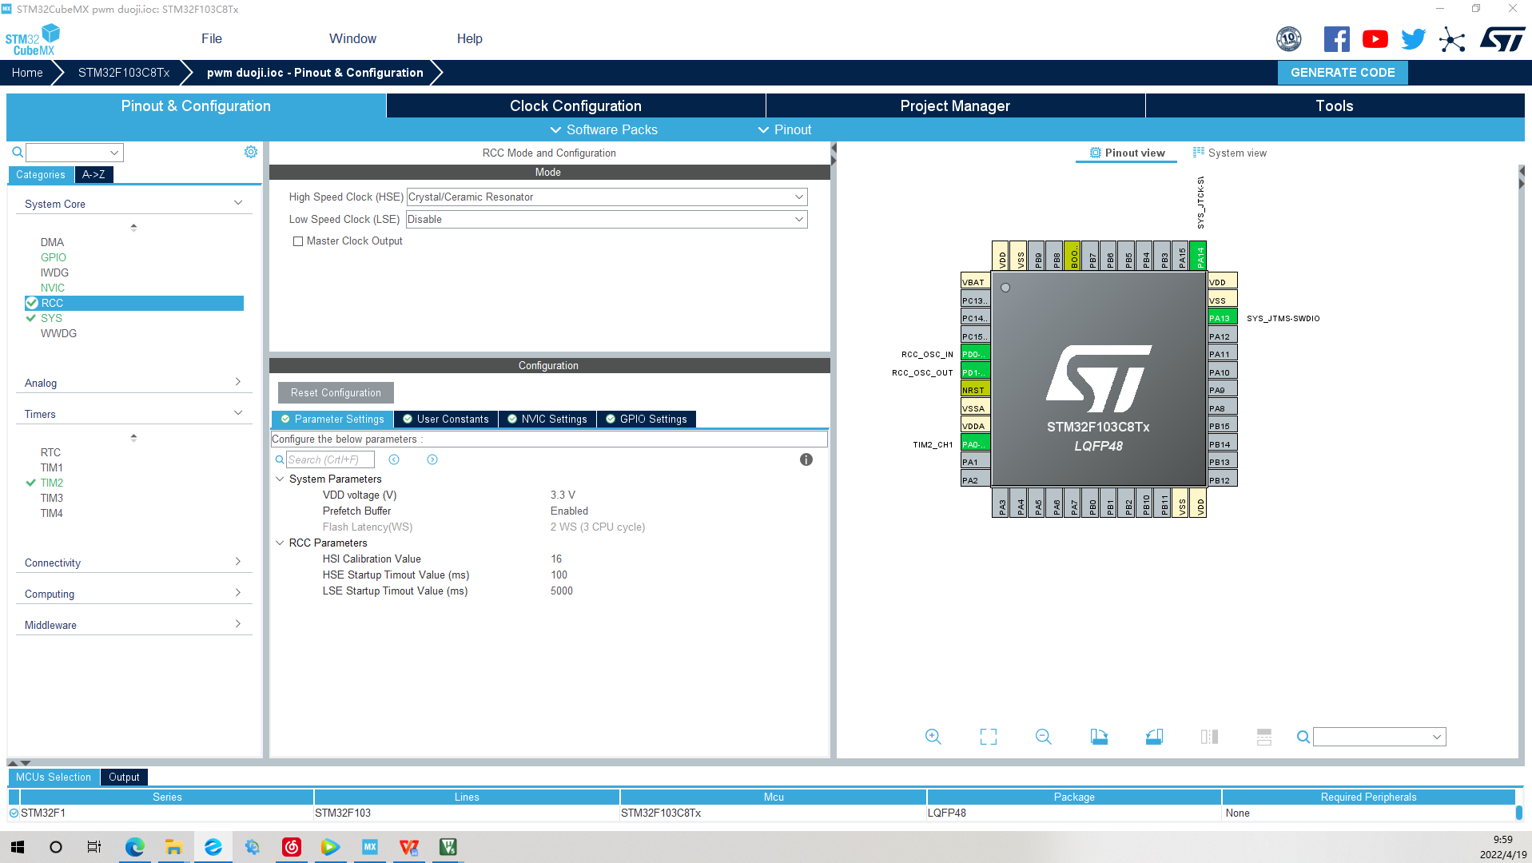The image size is (1532, 863).
Task: Click the best fit pinout icon
Action: click(989, 736)
